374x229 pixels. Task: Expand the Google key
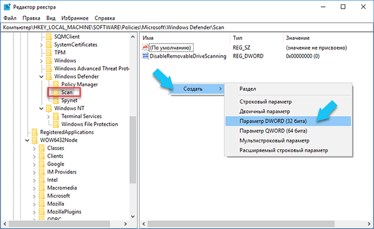coord(34,165)
